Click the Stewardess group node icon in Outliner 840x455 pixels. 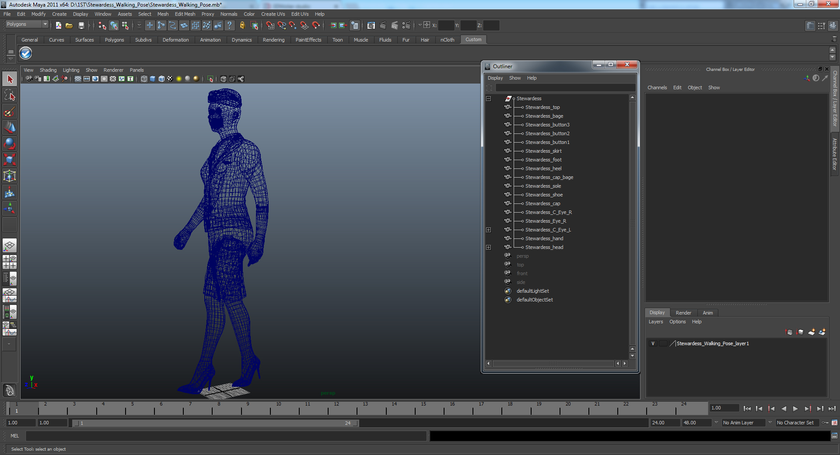click(x=508, y=98)
